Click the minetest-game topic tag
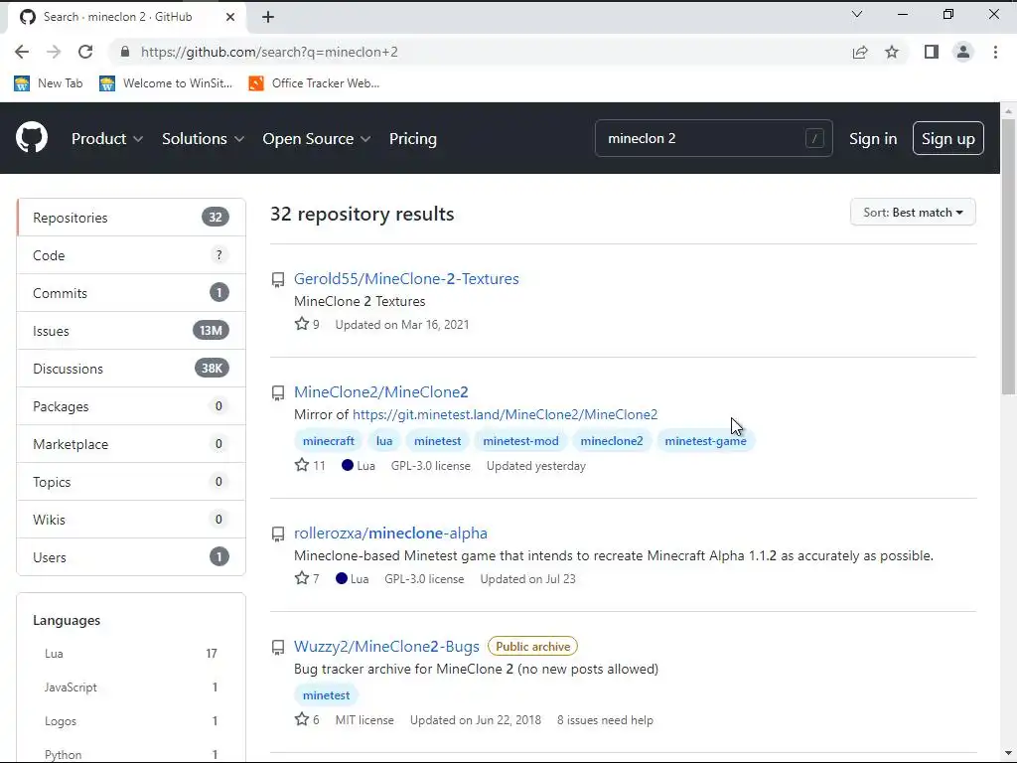Viewport: 1017px width, 763px height. point(706,440)
